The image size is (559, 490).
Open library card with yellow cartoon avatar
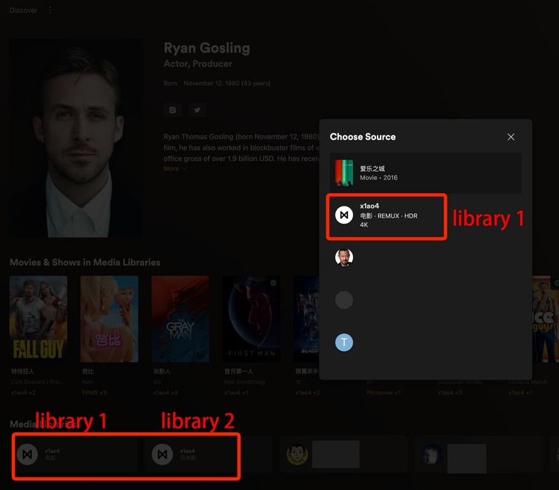click(x=343, y=454)
